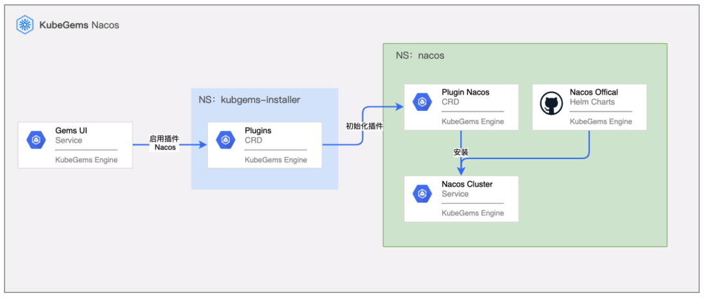The width and height of the screenshot is (704, 300).
Task: Select 'KubeGems Engine' text in Plugins card
Action: pos(276,160)
